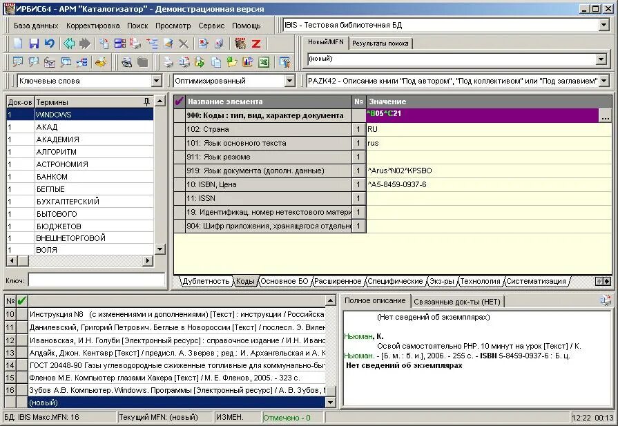The height and width of the screenshot is (426, 618).
Task: Click the green Excel export icon
Action: [264, 62]
